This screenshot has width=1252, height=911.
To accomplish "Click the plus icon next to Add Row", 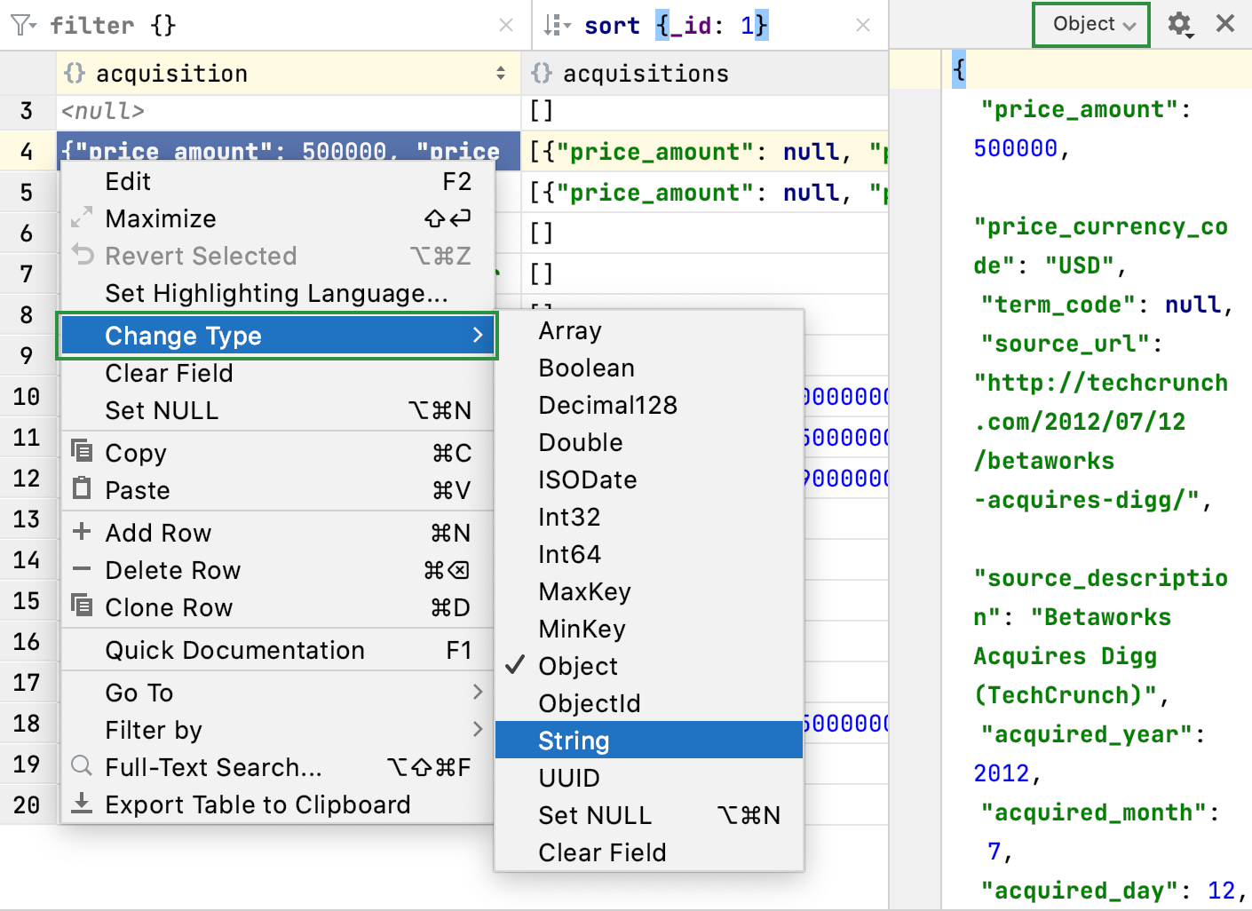I will click(x=81, y=532).
